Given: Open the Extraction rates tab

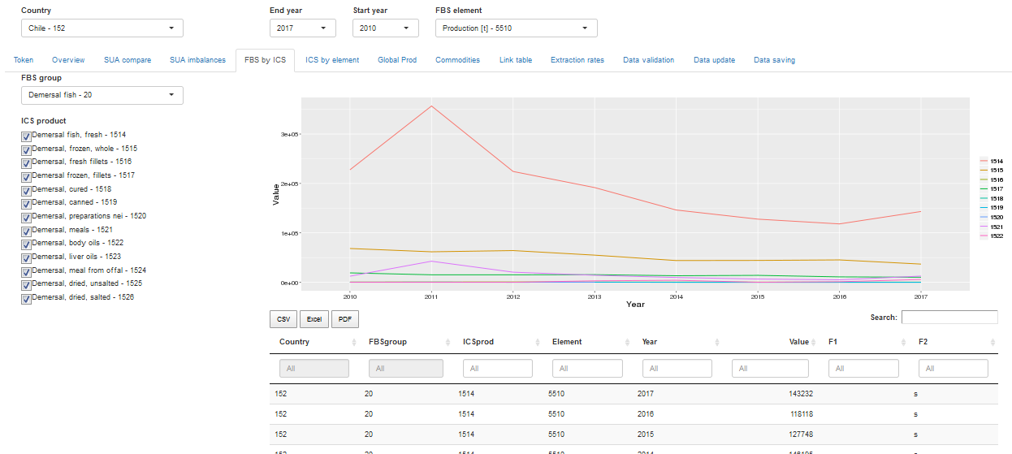Looking at the screenshot, I should pyautogui.click(x=577, y=60).
